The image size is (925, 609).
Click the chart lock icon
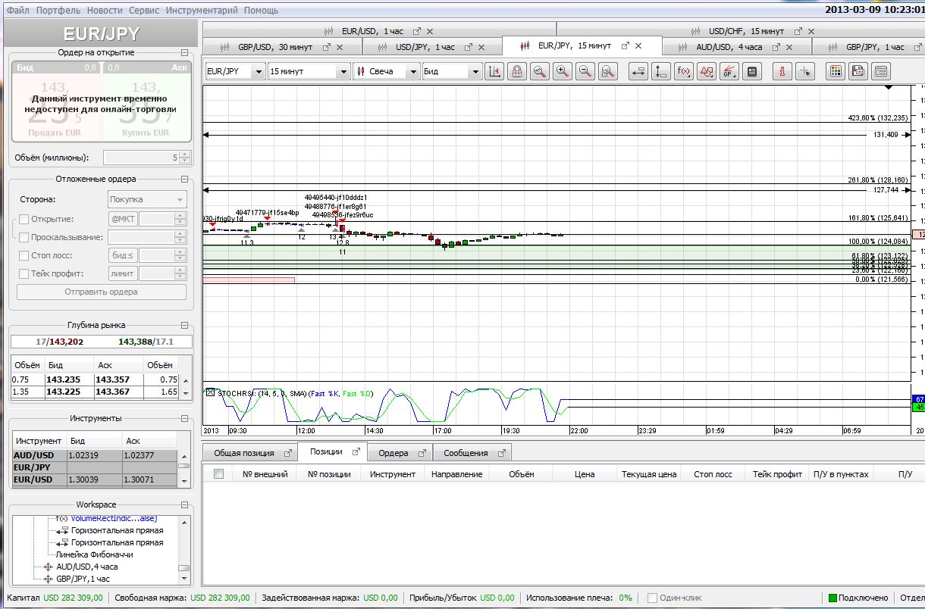[517, 72]
